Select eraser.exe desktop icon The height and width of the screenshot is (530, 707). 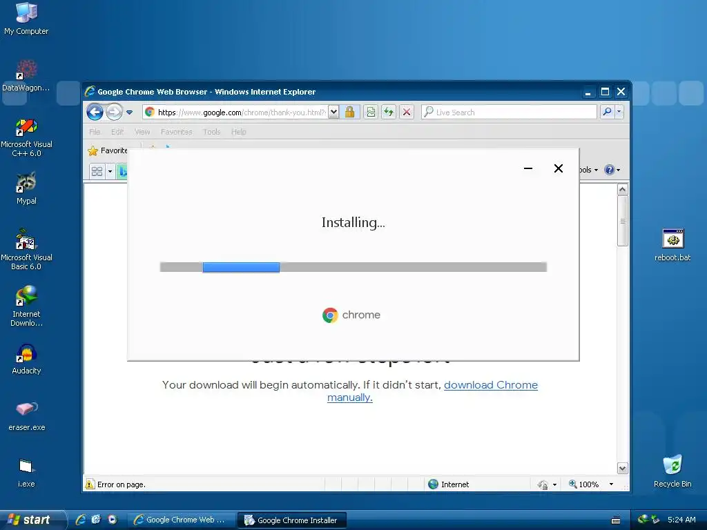point(26,416)
